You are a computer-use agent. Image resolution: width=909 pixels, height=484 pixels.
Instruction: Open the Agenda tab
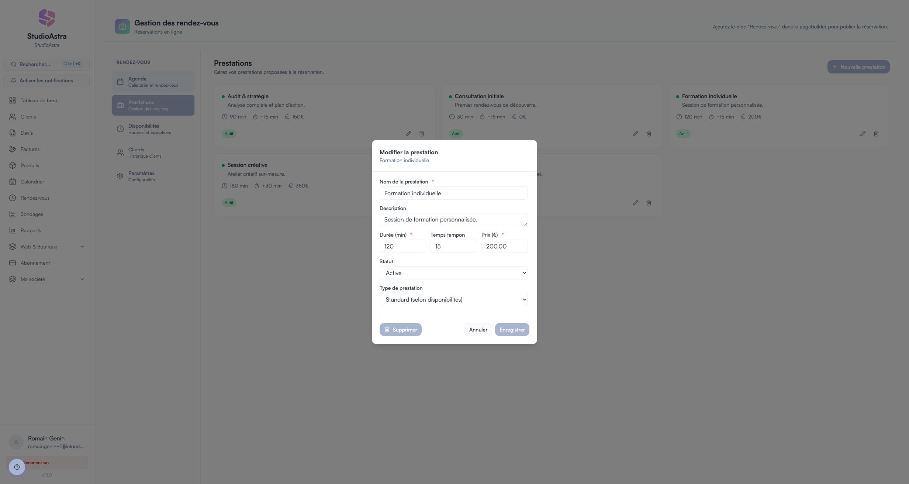click(153, 82)
